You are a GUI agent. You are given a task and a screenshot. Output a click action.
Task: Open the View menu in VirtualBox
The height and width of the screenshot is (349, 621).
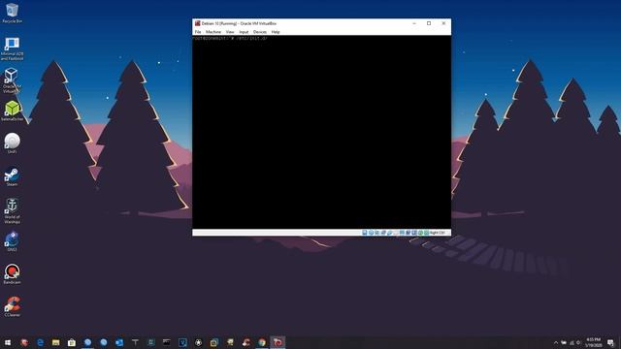(230, 32)
